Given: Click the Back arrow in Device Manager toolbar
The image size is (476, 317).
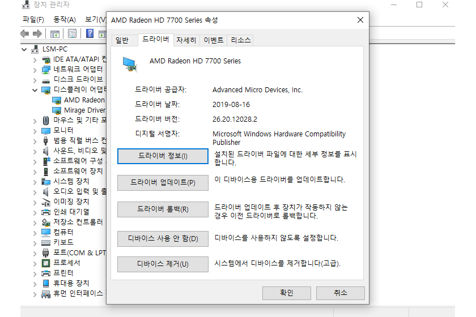Looking at the screenshot, I should tap(24, 33).
